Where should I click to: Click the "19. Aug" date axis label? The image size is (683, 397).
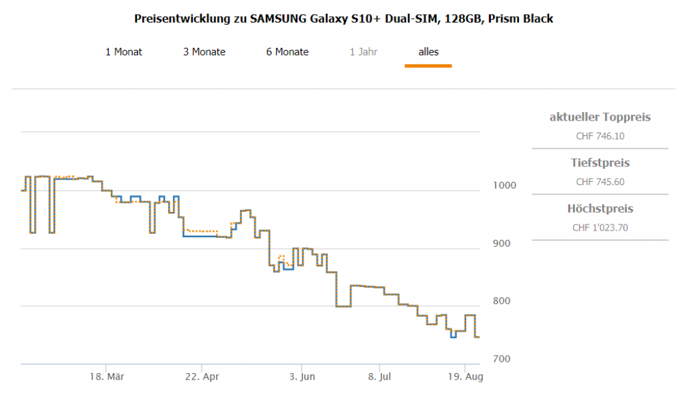pos(465,377)
